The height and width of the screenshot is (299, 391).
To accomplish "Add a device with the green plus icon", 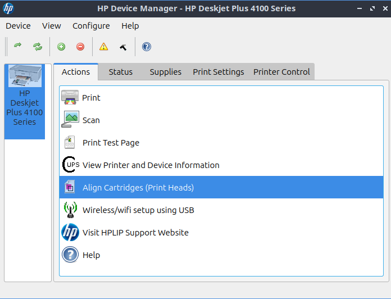I will (61, 47).
